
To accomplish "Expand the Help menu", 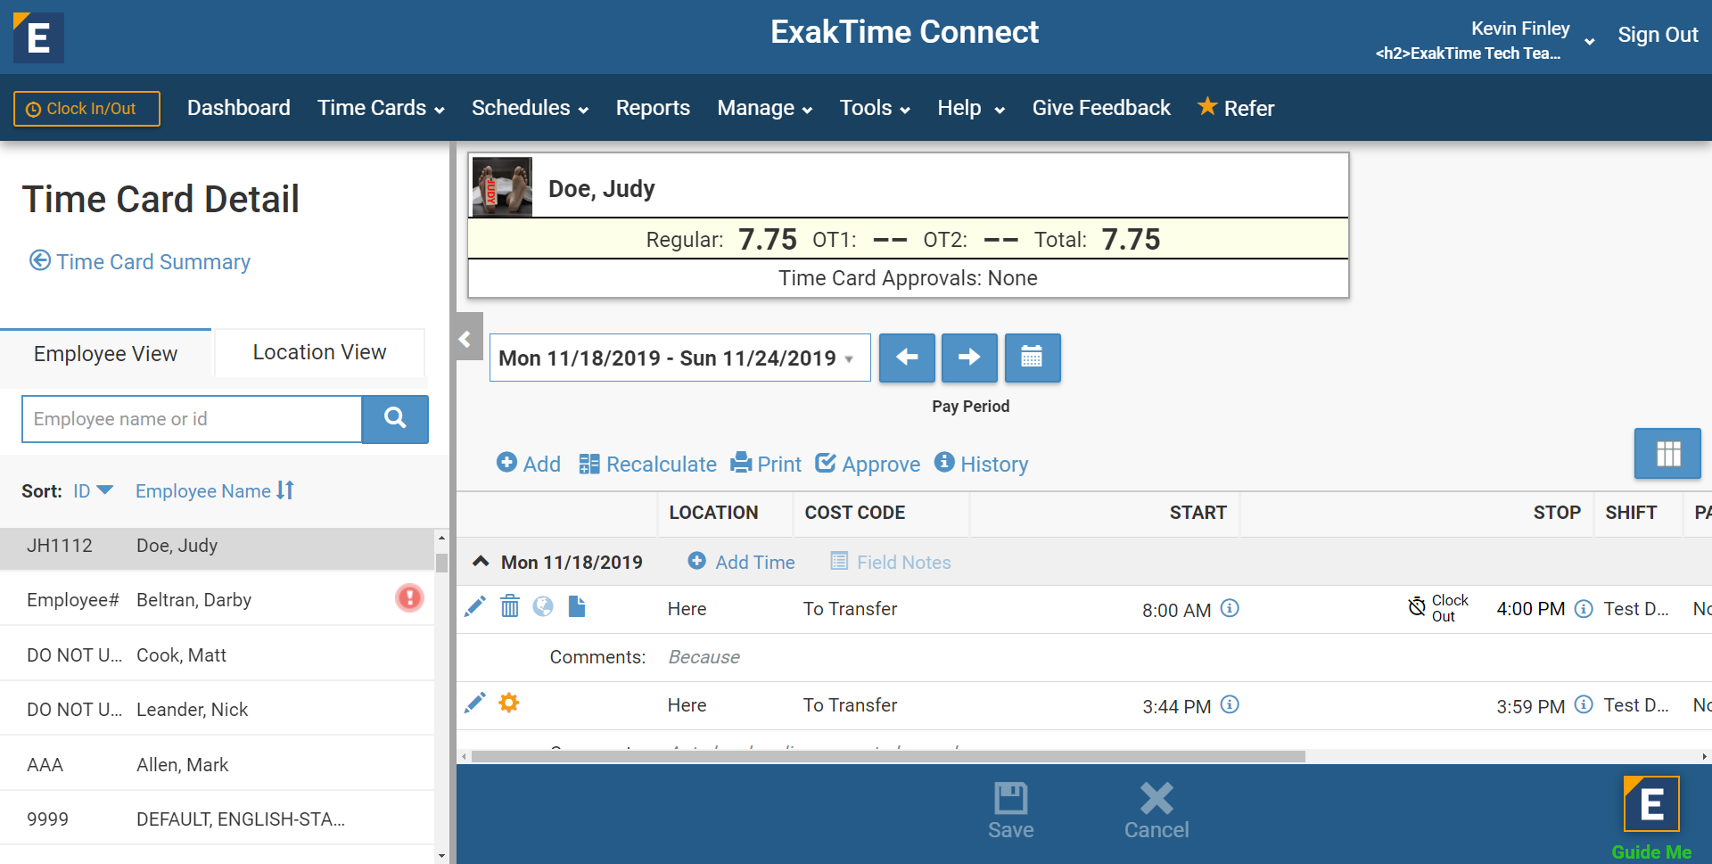I will pos(971,108).
